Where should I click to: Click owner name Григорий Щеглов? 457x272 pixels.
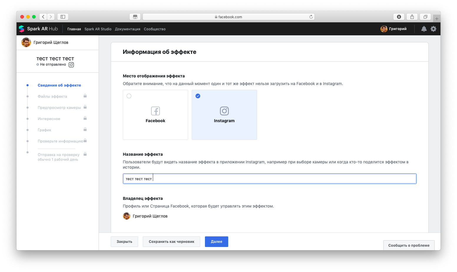coord(150,216)
